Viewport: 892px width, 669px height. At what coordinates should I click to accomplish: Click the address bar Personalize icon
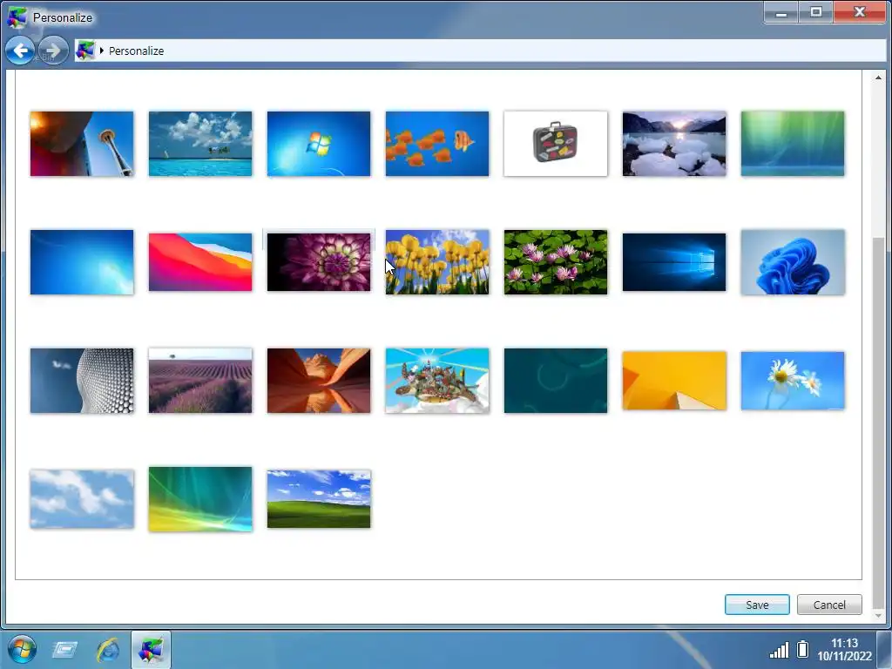(85, 51)
